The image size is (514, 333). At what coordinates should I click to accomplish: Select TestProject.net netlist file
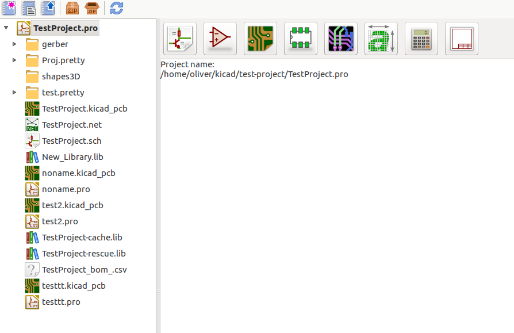pos(72,125)
